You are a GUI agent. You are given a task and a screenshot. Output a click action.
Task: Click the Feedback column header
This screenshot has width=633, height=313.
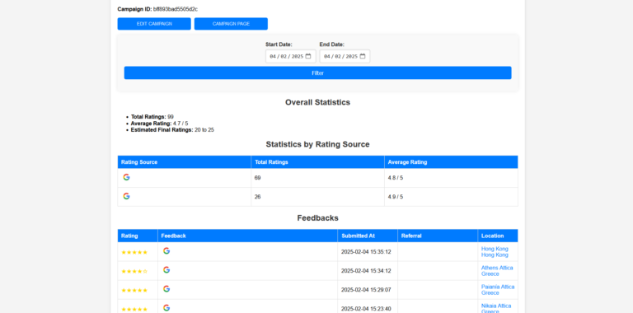click(247, 236)
